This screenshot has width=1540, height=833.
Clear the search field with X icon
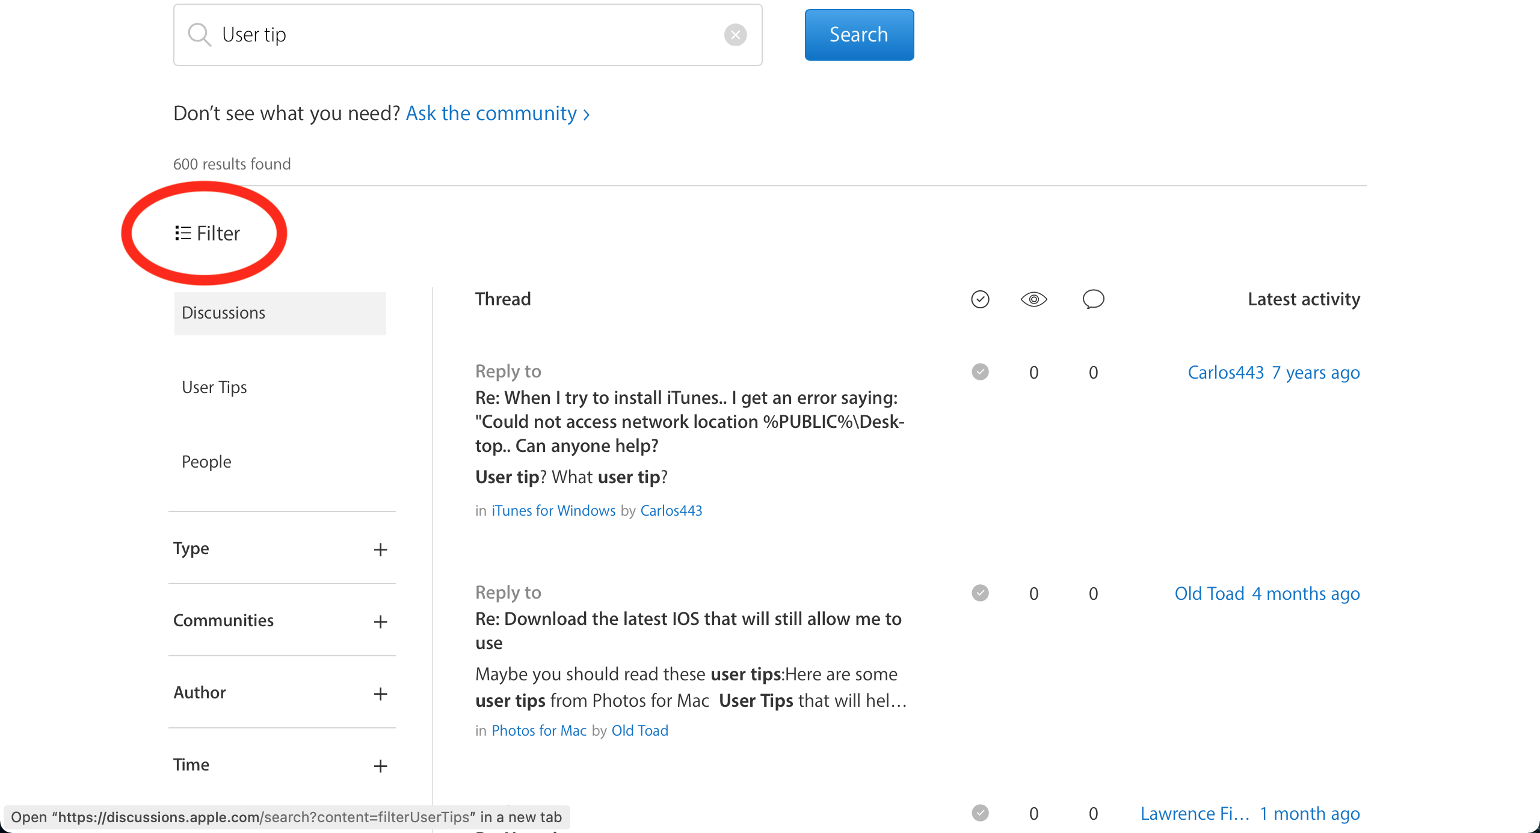[735, 35]
